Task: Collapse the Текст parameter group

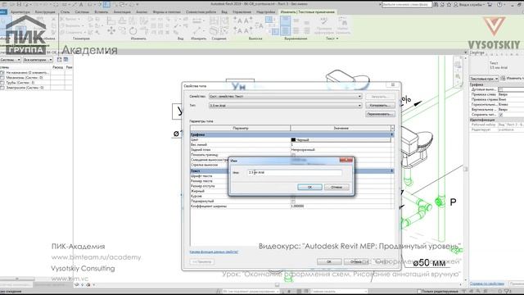Action: [x=392, y=171]
